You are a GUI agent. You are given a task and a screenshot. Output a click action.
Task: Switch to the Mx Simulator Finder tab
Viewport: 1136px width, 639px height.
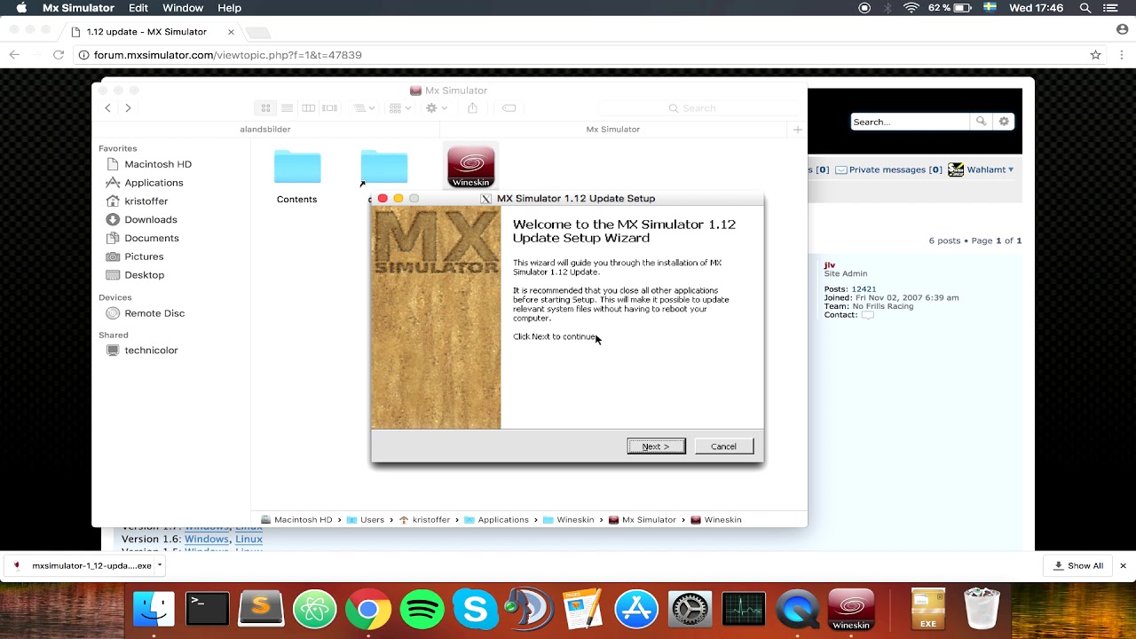[612, 129]
